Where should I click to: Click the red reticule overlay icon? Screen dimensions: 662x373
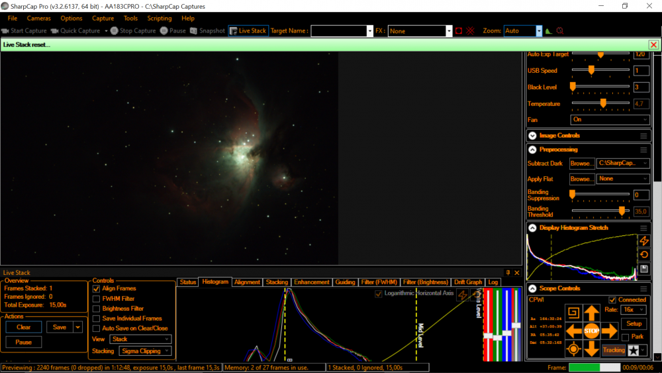point(471,30)
